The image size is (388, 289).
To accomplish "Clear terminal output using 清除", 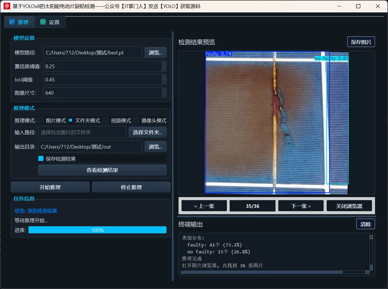I will [365, 224].
